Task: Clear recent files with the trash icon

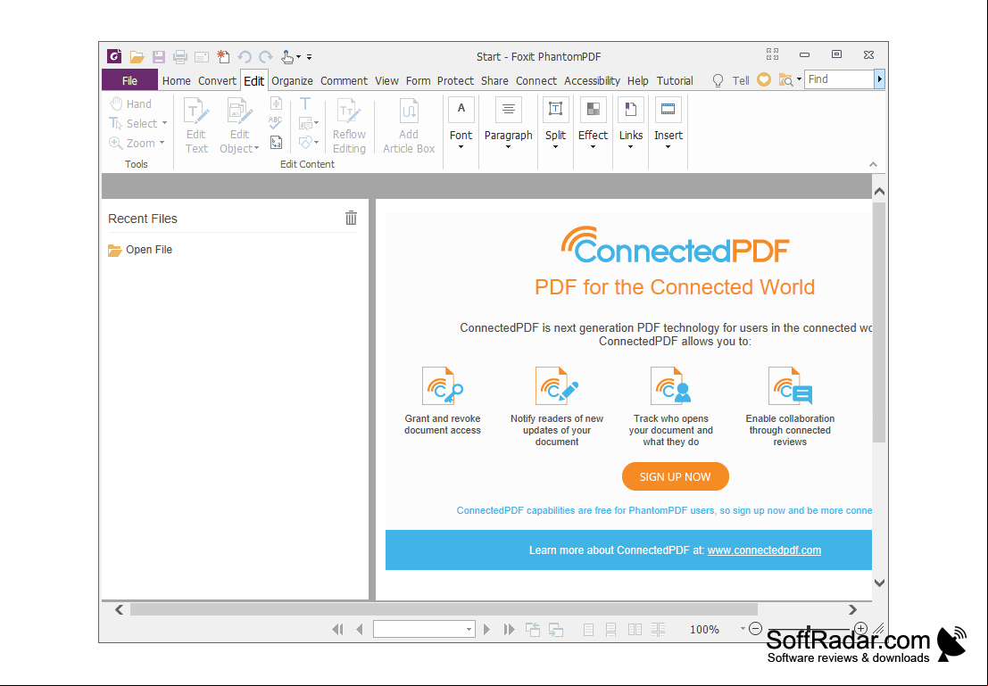Action: click(351, 218)
